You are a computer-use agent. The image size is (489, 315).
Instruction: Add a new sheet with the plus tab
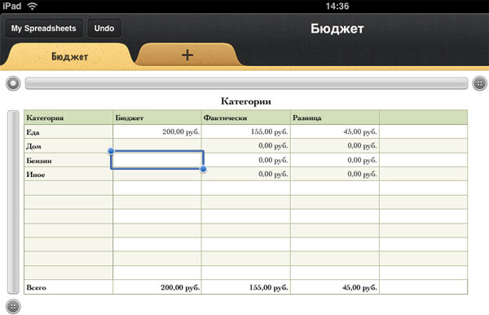[x=187, y=55]
